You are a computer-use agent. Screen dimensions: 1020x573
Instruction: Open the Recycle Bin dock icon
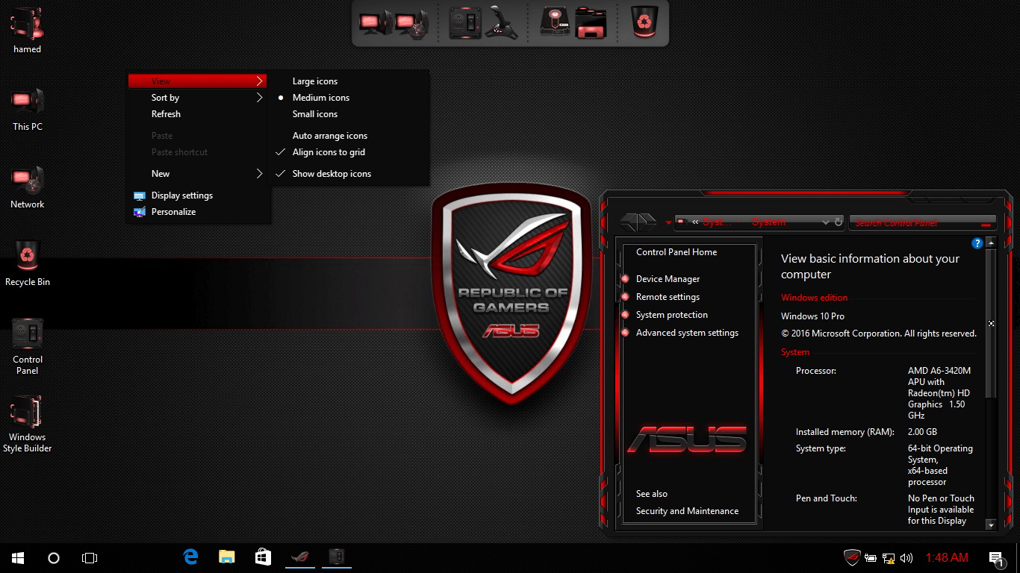tap(643, 22)
